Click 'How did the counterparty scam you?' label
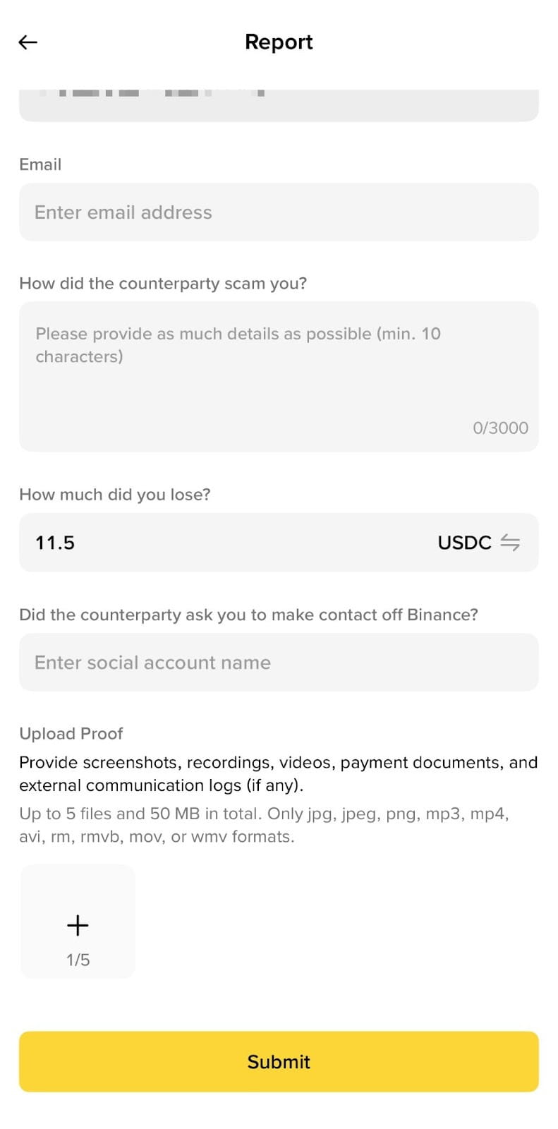This screenshot has height=1129, width=558. click(163, 284)
